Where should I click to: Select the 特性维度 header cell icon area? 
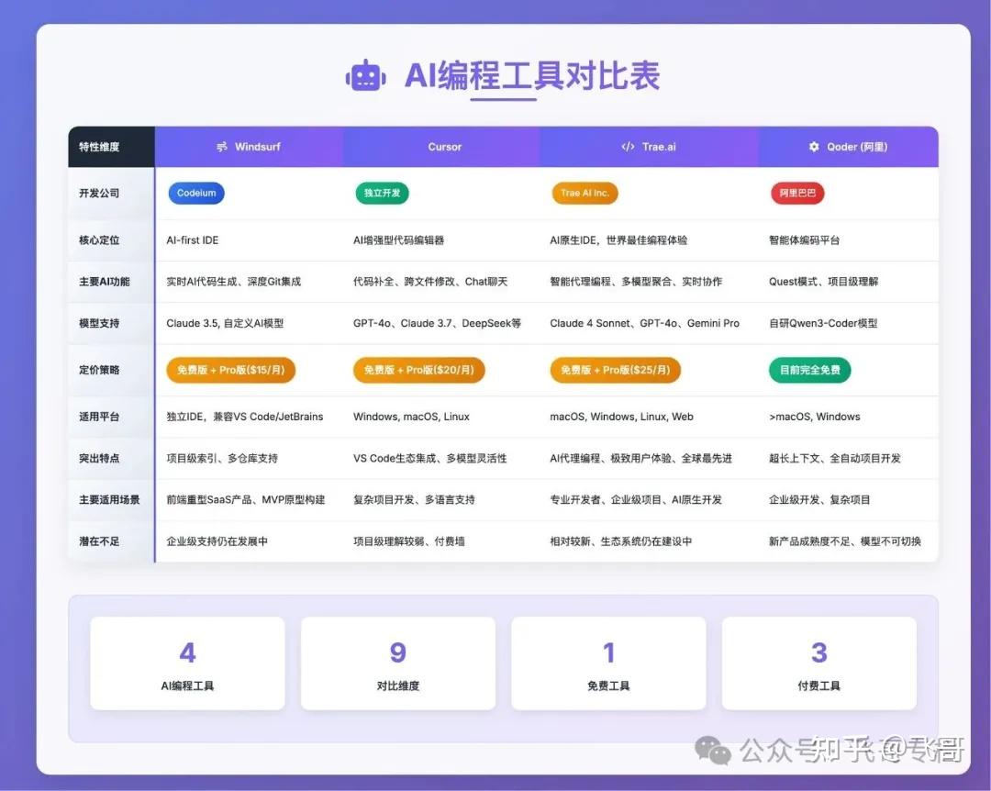[x=109, y=146]
